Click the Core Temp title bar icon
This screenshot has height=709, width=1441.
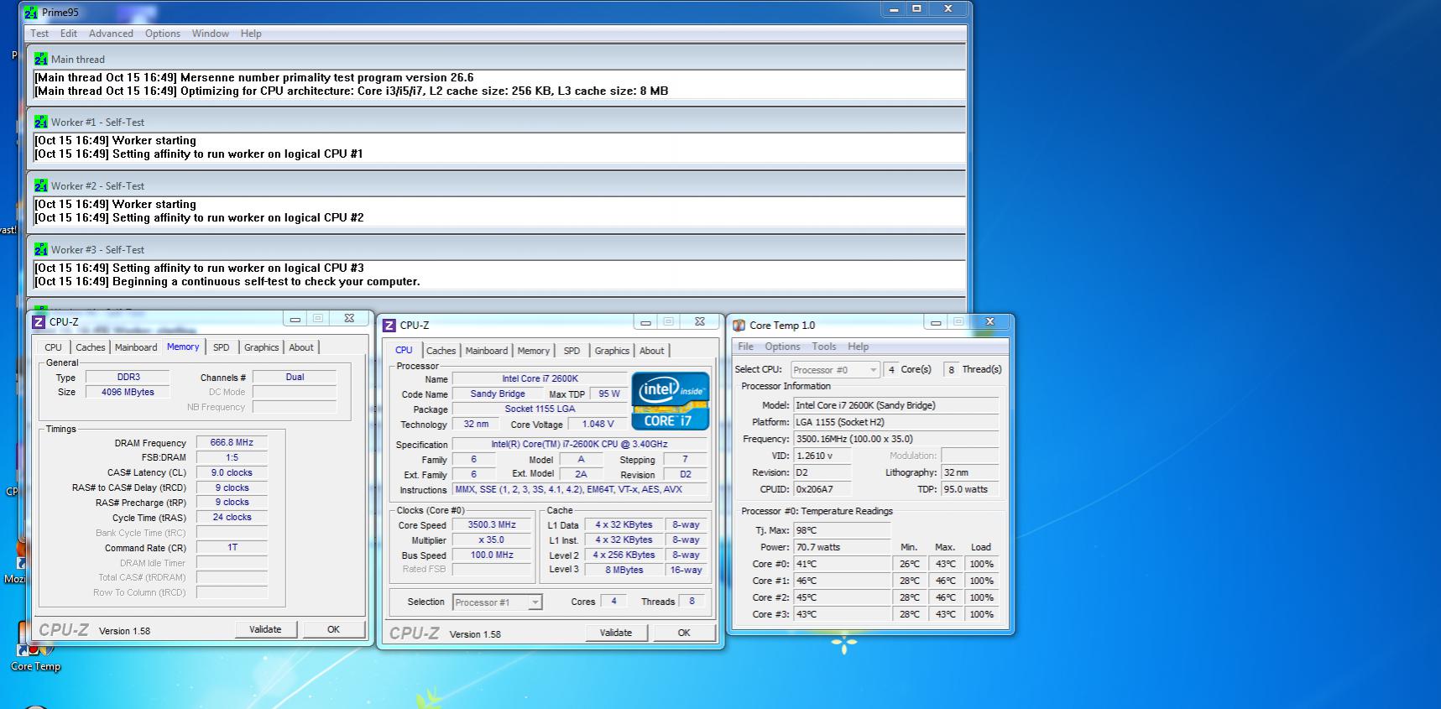[x=739, y=326]
